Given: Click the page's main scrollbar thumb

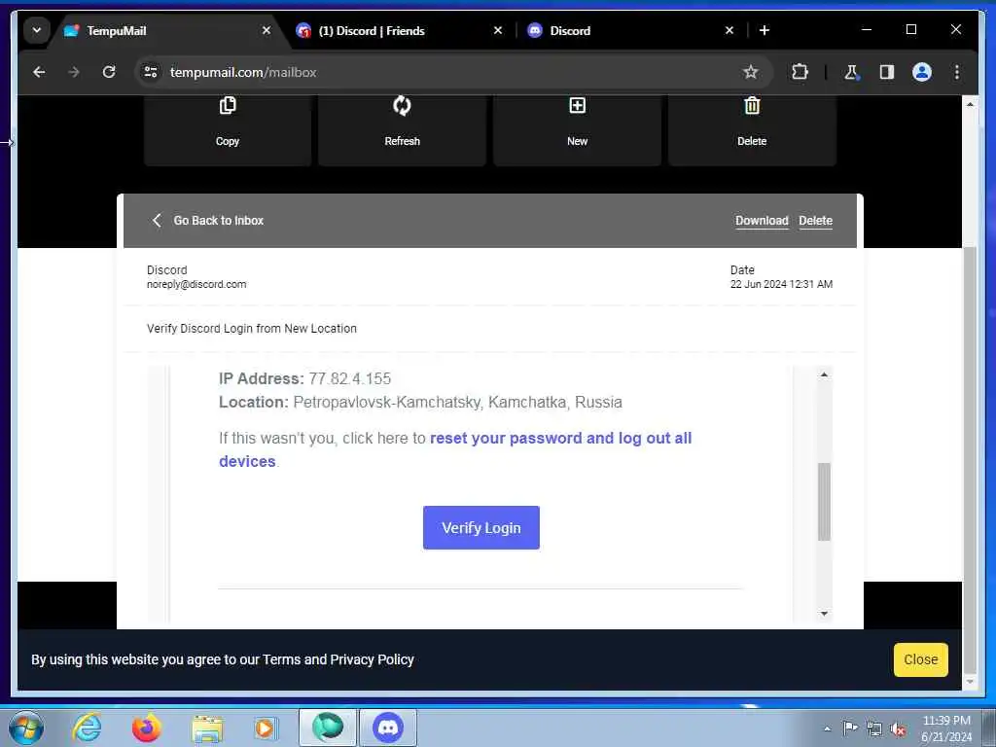Looking at the screenshot, I should (970, 460).
